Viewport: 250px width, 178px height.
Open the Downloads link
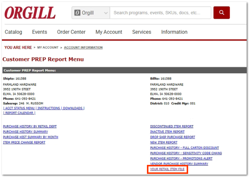click(x=73, y=108)
